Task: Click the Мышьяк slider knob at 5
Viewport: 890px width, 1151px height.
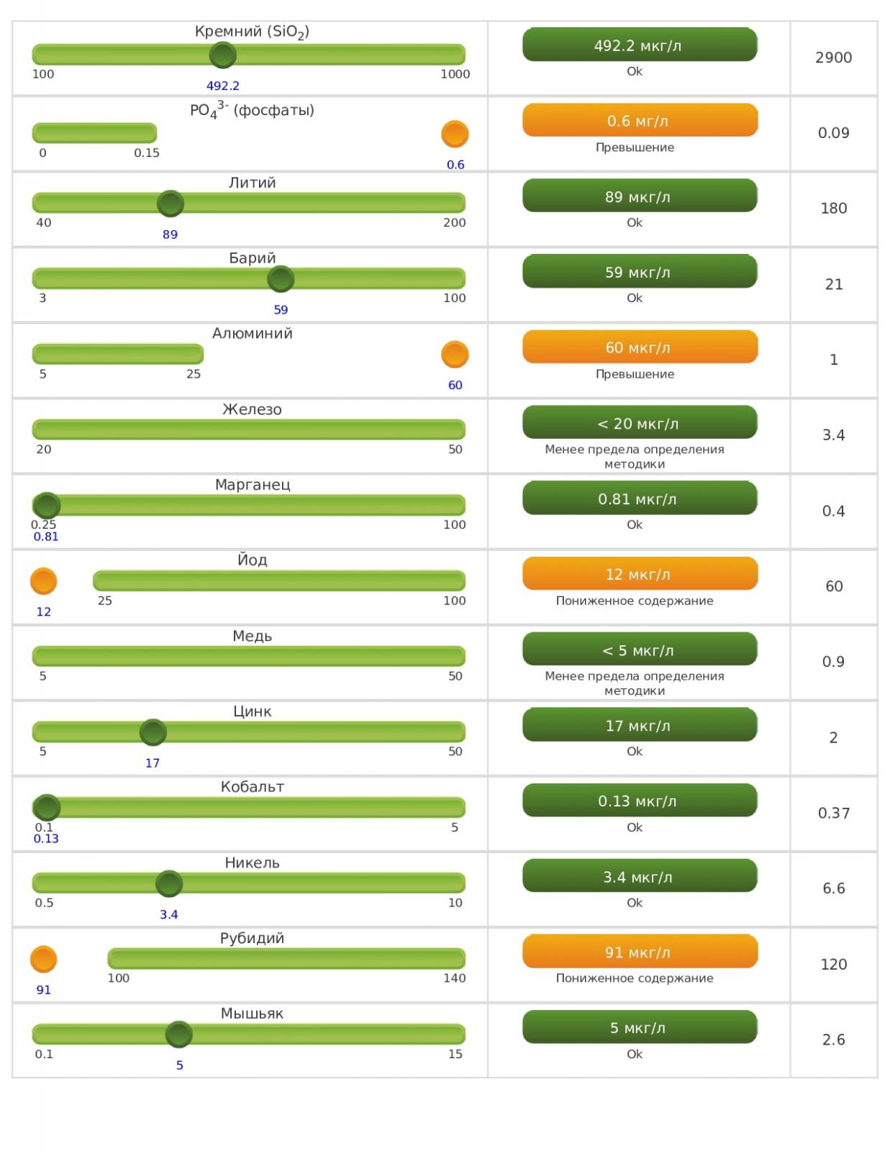Action: (179, 1034)
